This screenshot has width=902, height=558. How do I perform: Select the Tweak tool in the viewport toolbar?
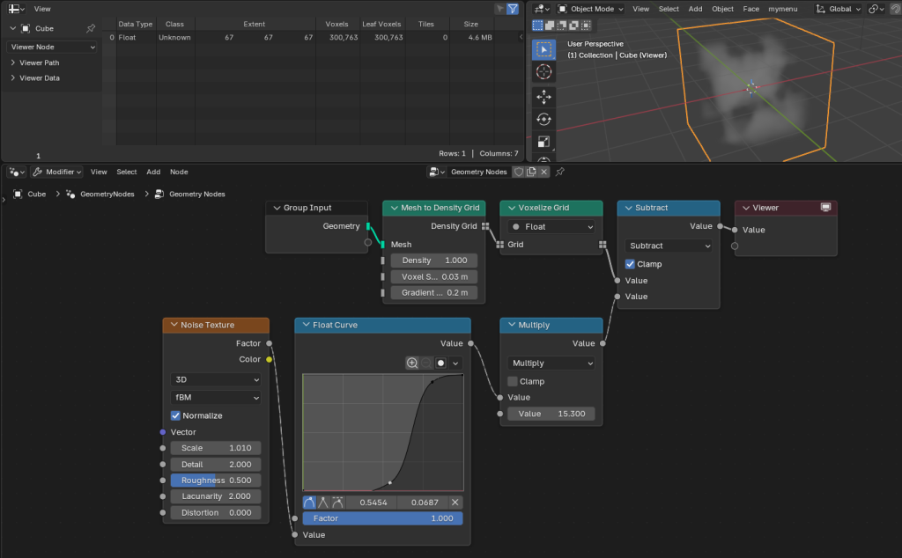pos(543,49)
